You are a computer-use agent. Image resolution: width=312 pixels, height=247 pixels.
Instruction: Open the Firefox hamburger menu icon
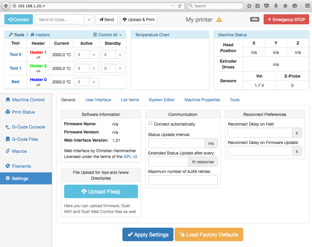pyautogui.click(x=307, y=6)
